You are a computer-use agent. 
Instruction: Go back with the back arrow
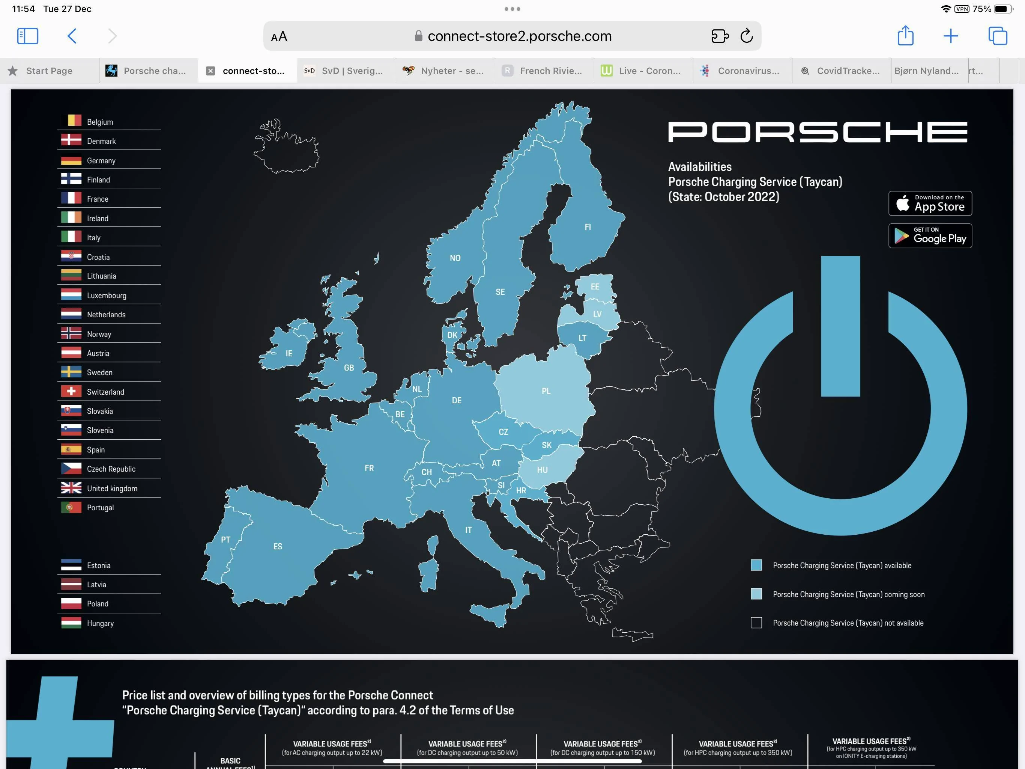pos(72,36)
